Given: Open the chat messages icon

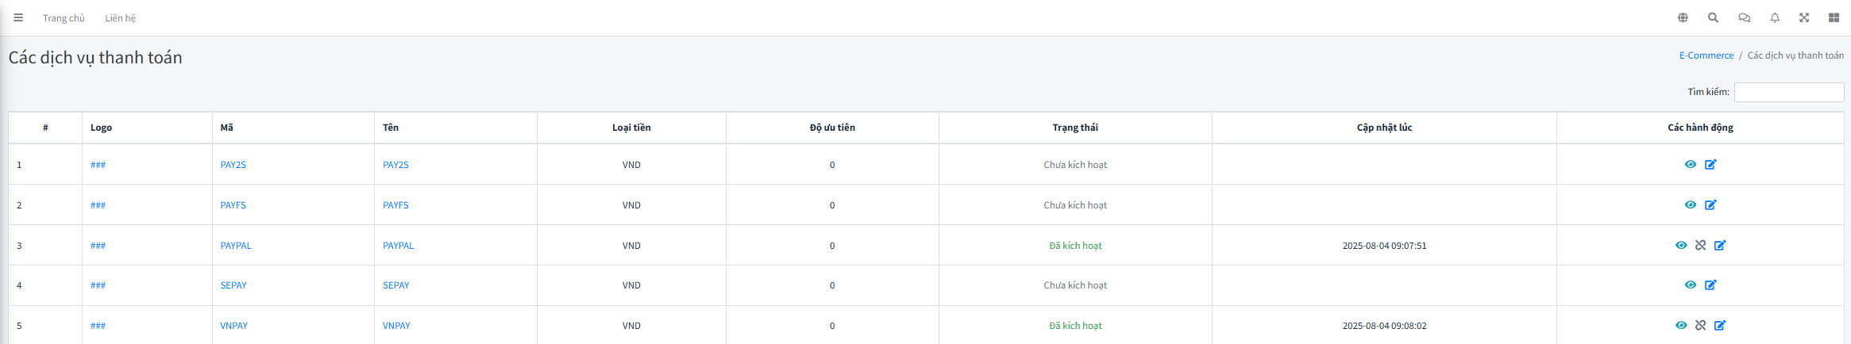Looking at the screenshot, I should (x=1744, y=17).
